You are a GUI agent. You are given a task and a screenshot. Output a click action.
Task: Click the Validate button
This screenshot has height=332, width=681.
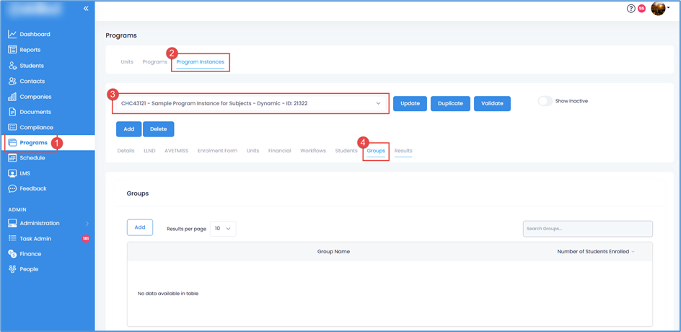[x=492, y=103]
